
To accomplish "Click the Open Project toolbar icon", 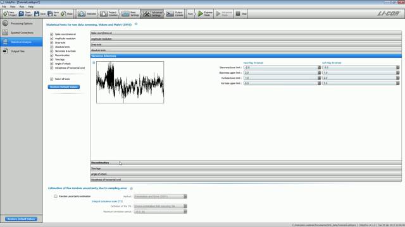I will 22,14.
